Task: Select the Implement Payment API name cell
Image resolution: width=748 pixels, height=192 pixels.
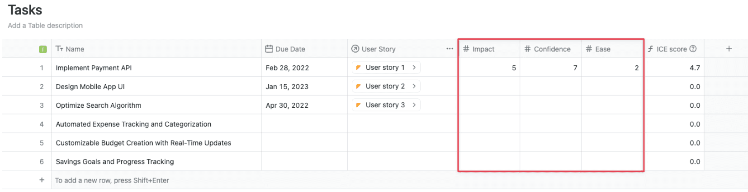Action: [94, 68]
